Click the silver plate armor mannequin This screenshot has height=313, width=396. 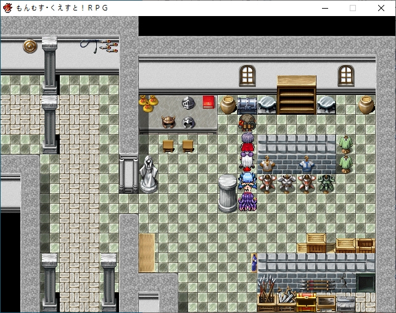tap(287, 183)
